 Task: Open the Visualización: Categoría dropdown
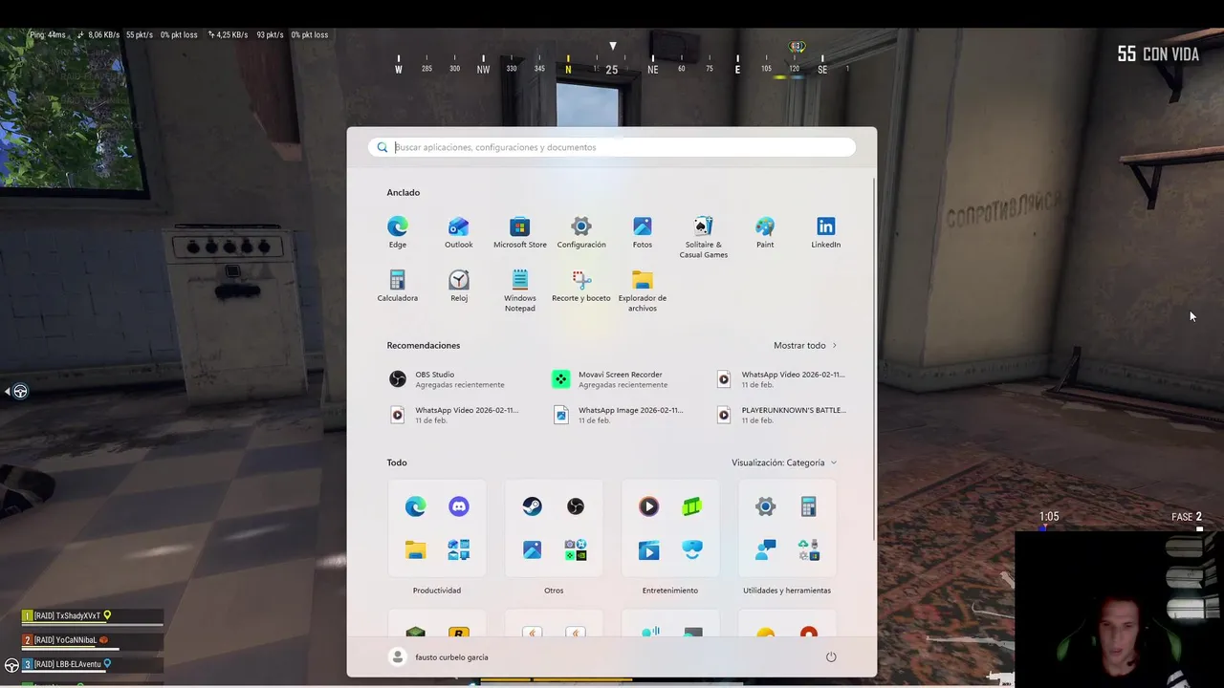click(x=784, y=462)
